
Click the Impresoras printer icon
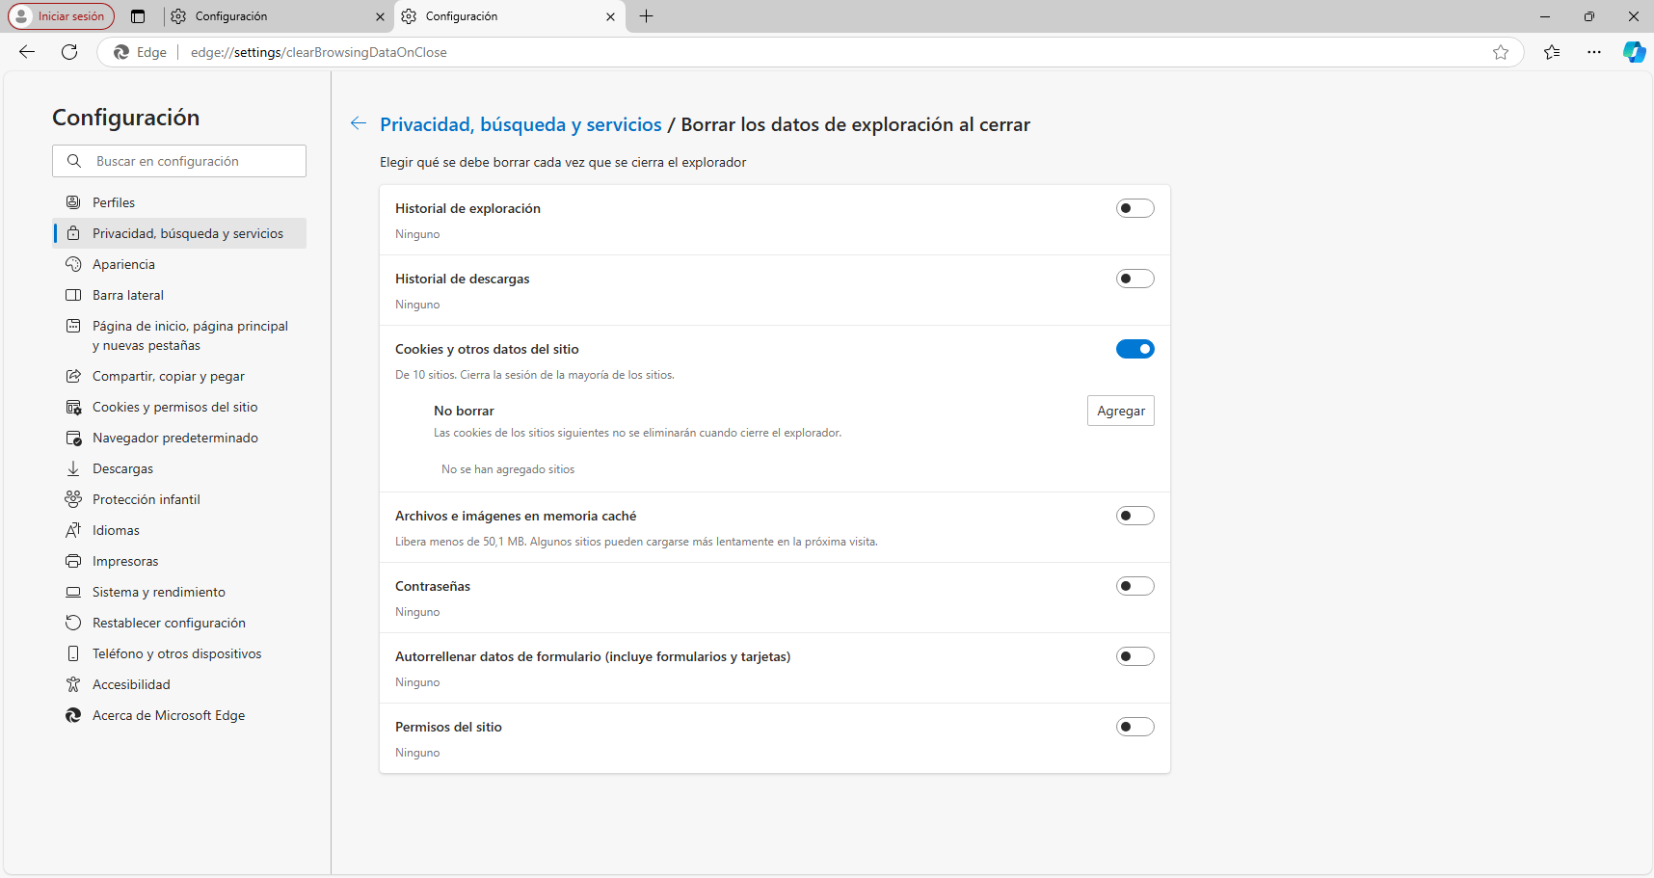point(73,561)
